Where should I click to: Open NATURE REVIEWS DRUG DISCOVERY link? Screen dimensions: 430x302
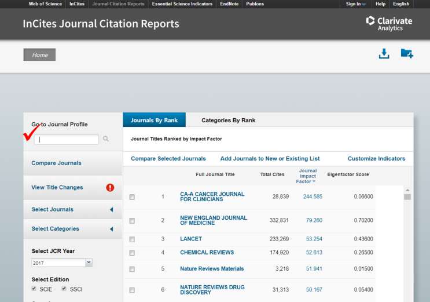(x=212, y=290)
